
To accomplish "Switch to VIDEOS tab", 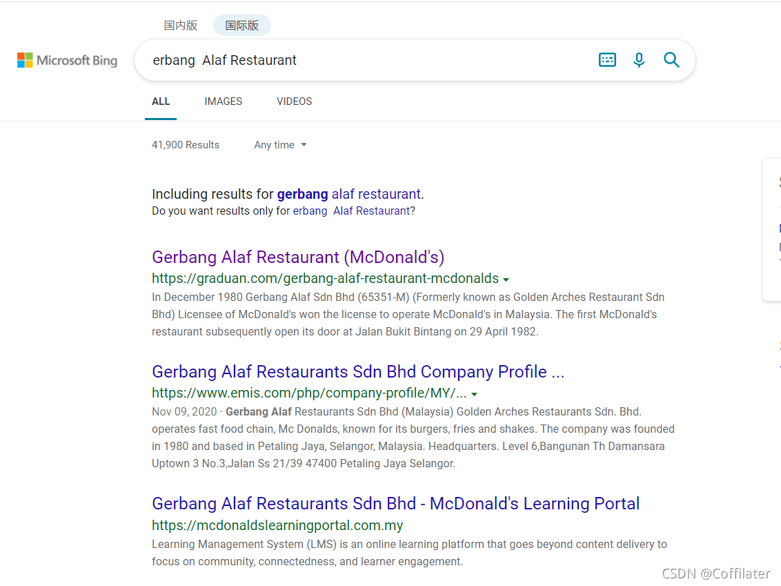I will pos(295,101).
